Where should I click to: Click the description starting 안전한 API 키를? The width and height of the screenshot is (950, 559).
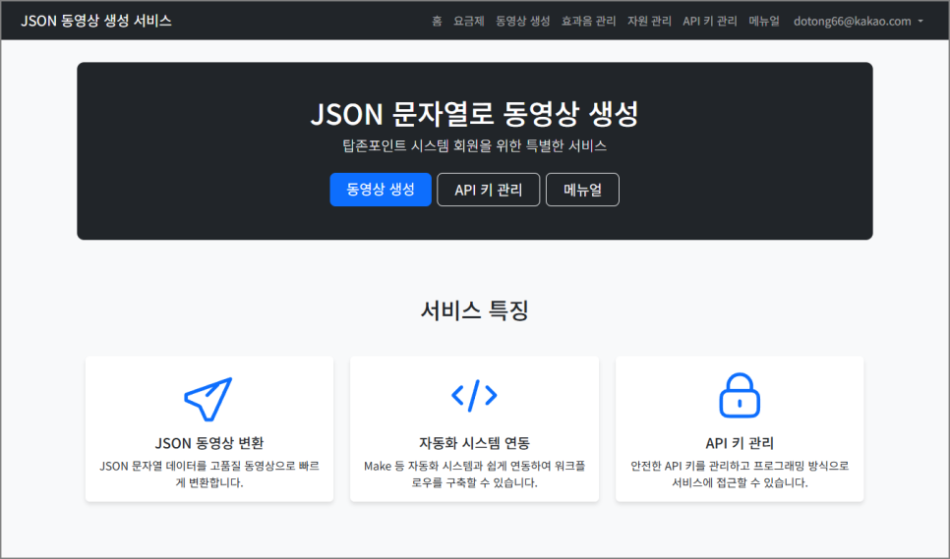point(740,475)
